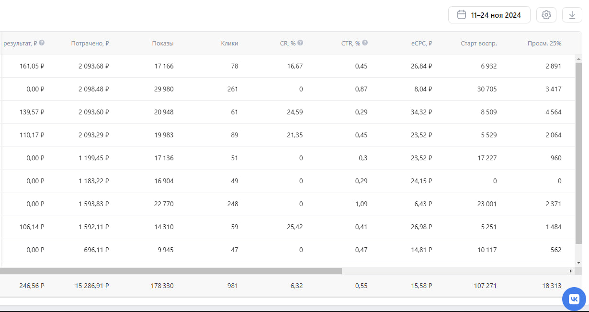589x312 pixels.
Task: Show the help tooltip for CTR, %
Action: (x=365, y=43)
